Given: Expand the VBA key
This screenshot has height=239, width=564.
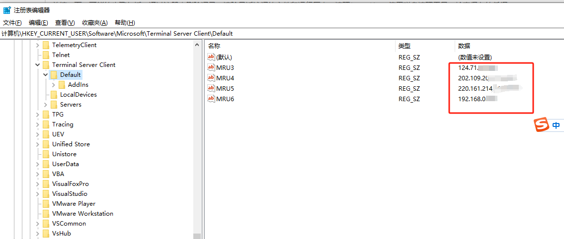Looking at the screenshot, I should pos(37,174).
